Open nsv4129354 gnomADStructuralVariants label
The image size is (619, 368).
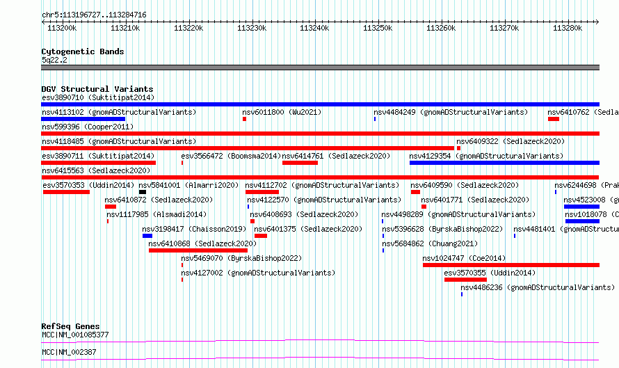coord(486,156)
